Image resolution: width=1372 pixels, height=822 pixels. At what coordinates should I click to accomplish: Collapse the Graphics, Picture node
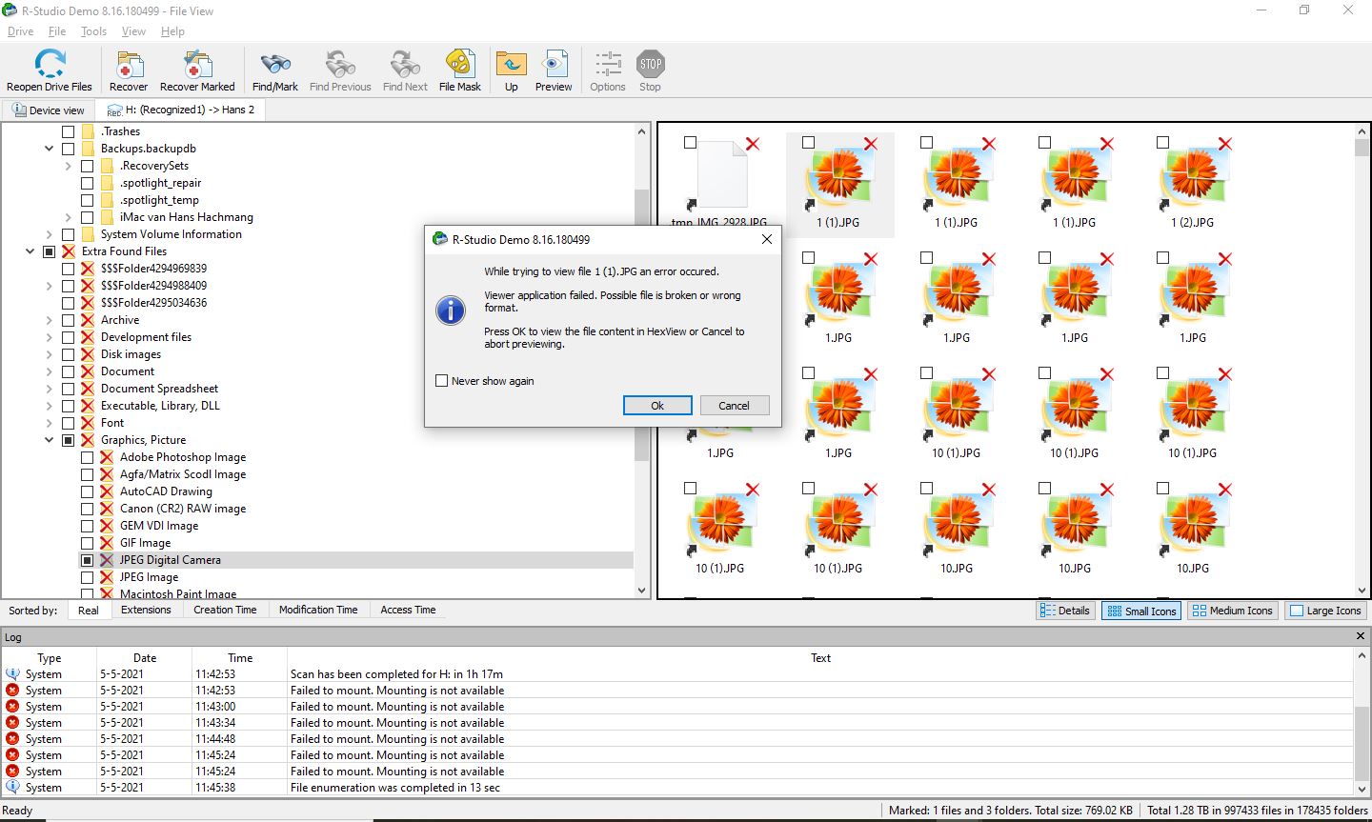click(x=50, y=440)
